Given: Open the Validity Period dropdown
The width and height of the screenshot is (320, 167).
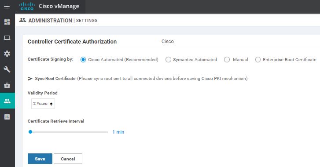Looking at the screenshot, I should click(x=43, y=104).
